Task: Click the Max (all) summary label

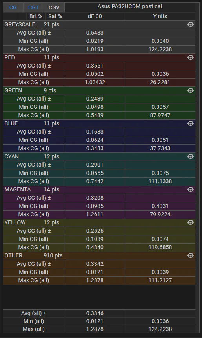Action: point(34,329)
